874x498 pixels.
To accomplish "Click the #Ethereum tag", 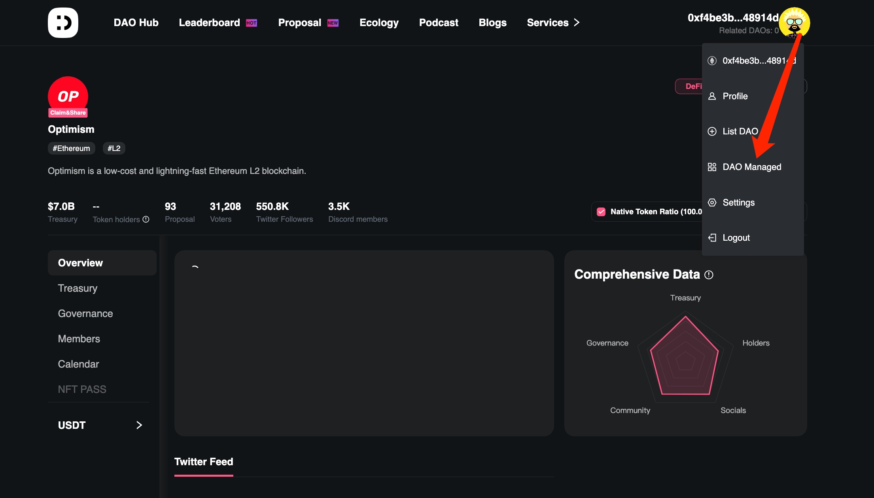I will pyautogui.click(x=71, y=148).
